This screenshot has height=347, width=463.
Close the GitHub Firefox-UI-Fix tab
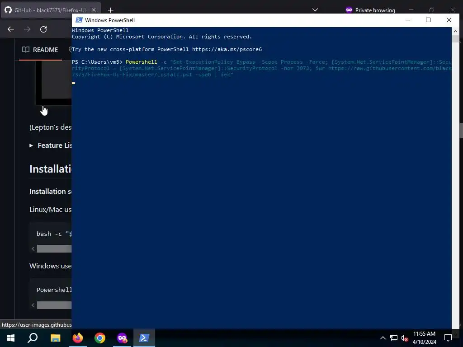[93, 10]
